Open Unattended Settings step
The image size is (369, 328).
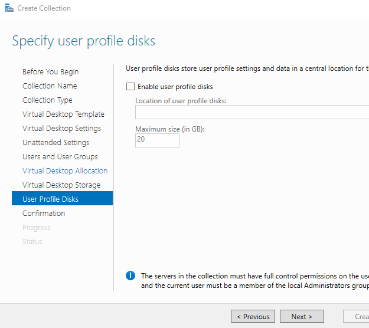(x=55, y=143)
